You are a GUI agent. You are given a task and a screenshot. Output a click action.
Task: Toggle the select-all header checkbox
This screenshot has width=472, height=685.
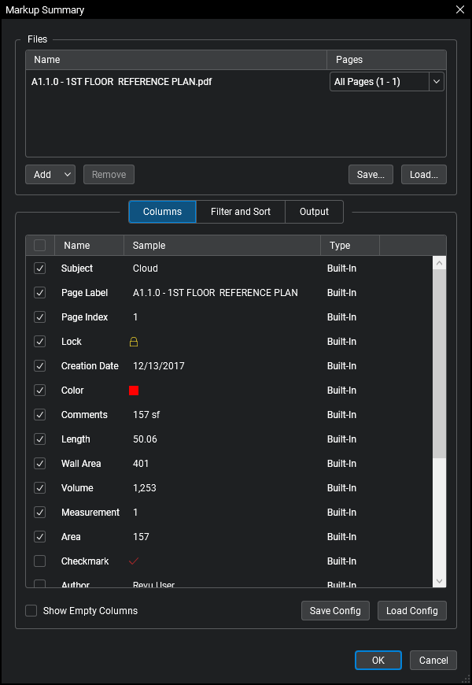tap(40, 246)
